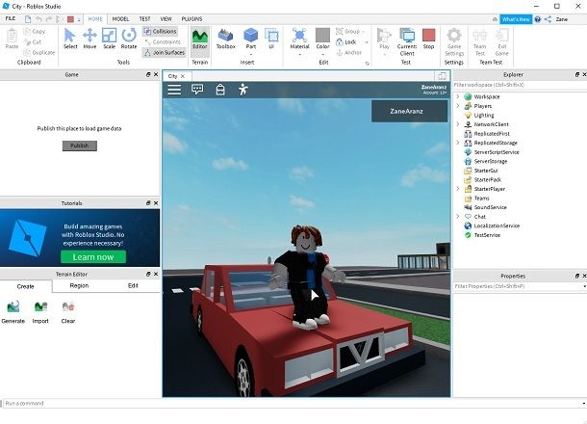Expand the Workspace tree node
This screenshot has width=587, height=424.
pyautogui.click(x=457, y=96)
